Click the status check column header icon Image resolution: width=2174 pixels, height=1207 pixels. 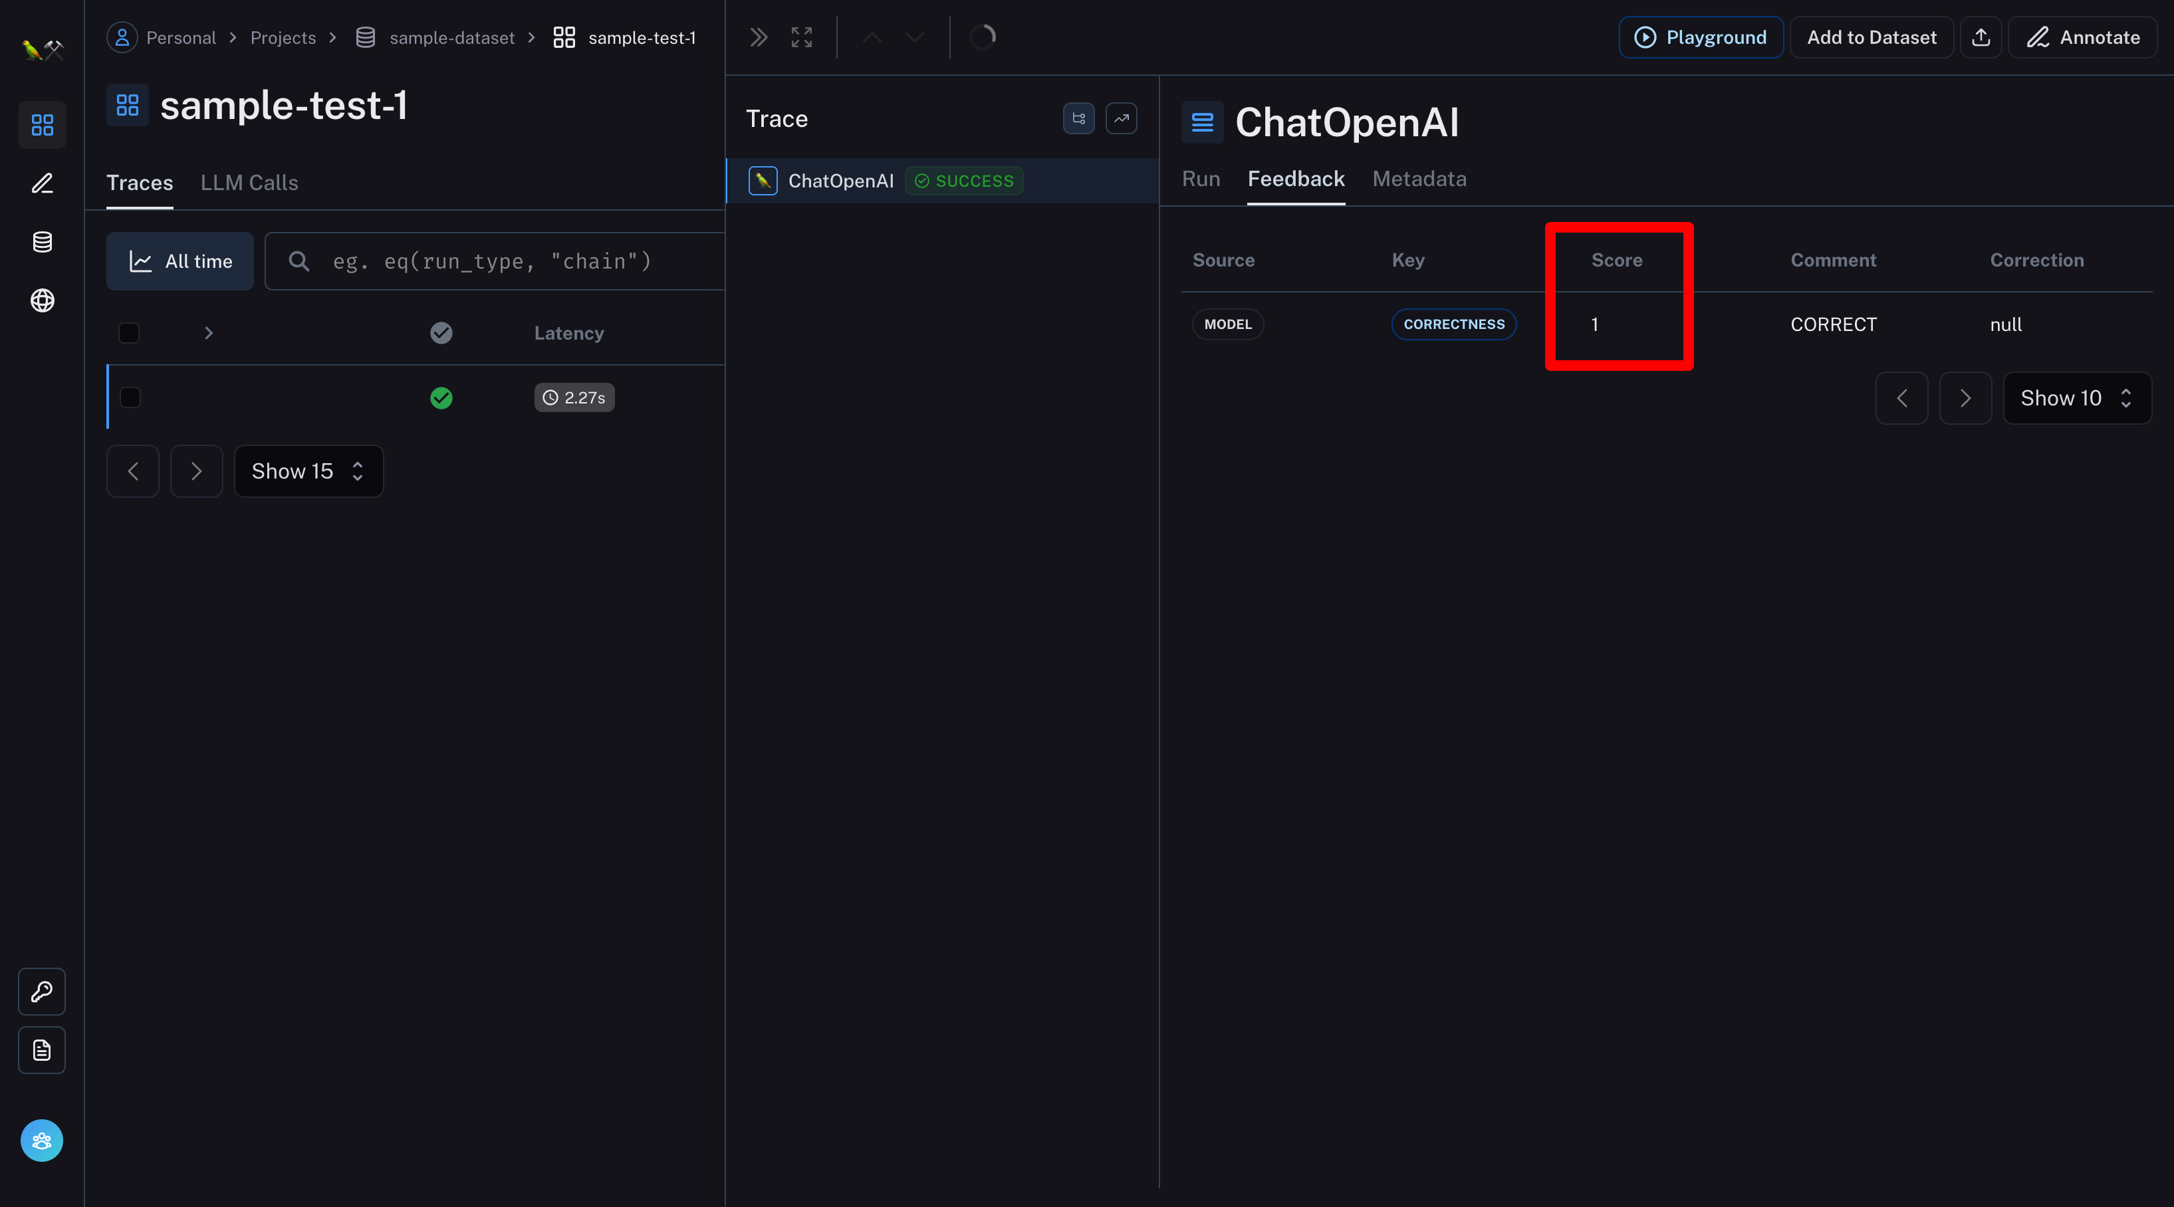(441, 333)
